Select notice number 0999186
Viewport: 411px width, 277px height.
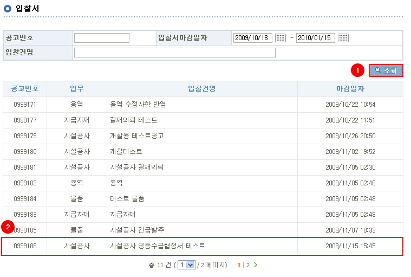pos(25,246)
